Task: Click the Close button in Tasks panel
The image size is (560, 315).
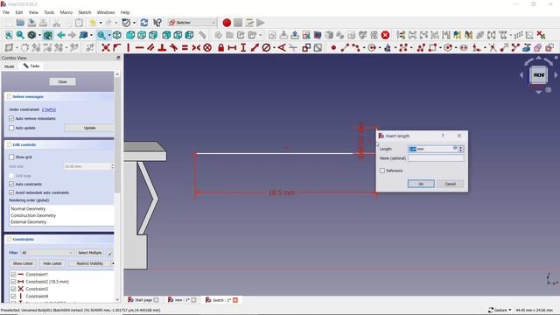Action: (62, 81)
